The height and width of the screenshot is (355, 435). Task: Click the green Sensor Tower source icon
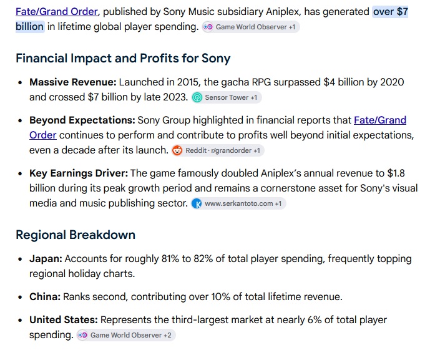click(x=197, y=97)
